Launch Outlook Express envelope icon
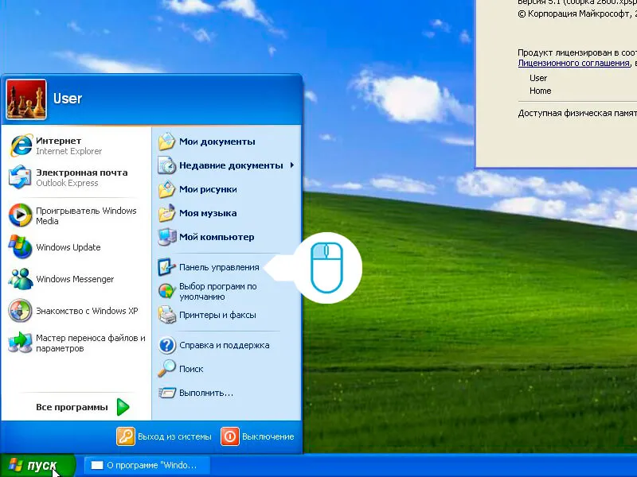This screenshot has height=477, width=637. click(21, 177)
